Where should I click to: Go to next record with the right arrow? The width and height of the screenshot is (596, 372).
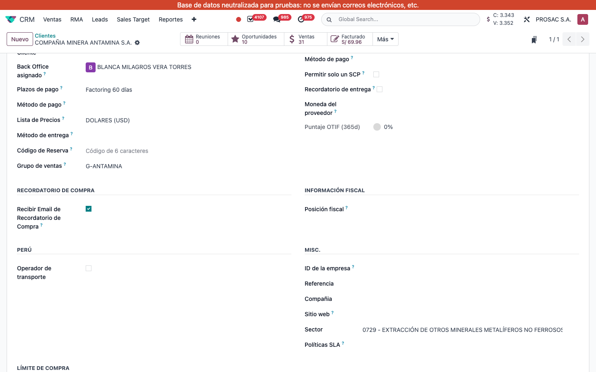(x=583, y=39)
